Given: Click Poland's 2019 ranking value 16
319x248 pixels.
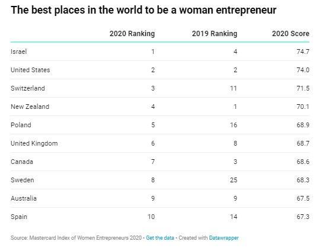Looking at the screenshot, I should pyautogui.click(x=234, y=125).
